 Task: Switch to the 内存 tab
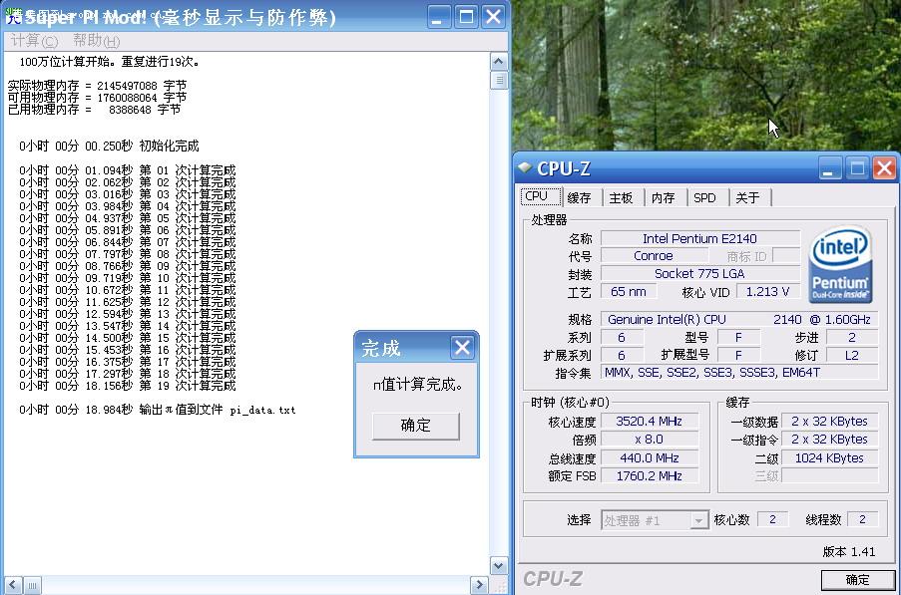click(663, 197)
